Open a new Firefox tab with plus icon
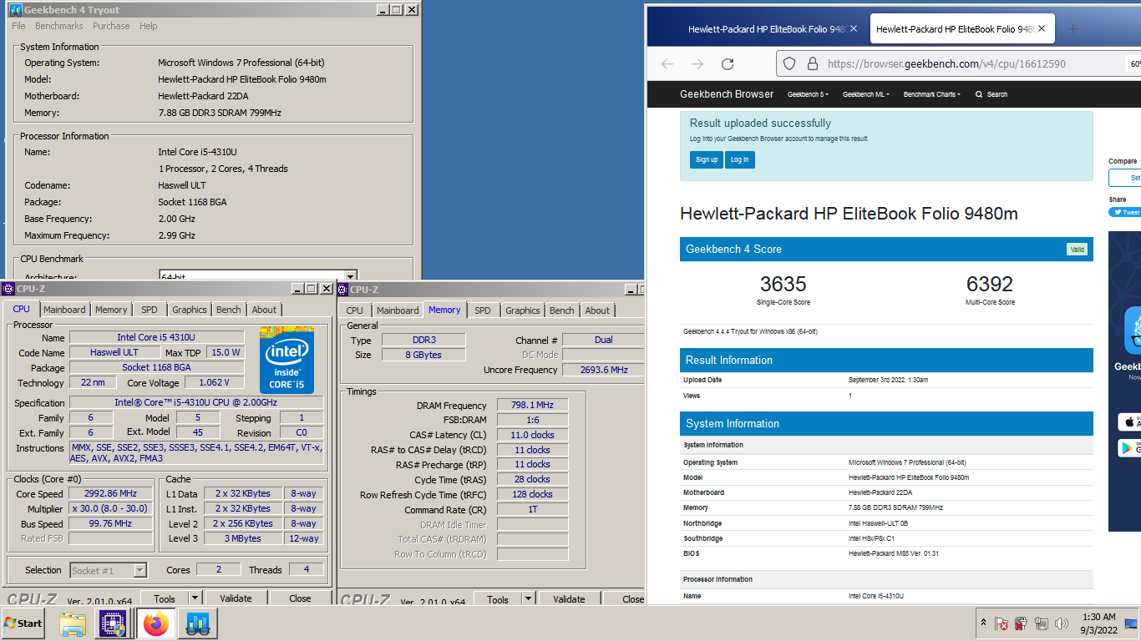1141x641 pixels. pos(1073,29)
